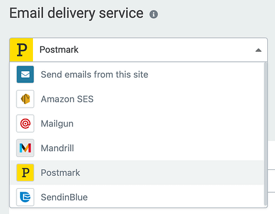The image size is (275, 214).
Task: Choose Send emails from this site option
Action: 137,75
